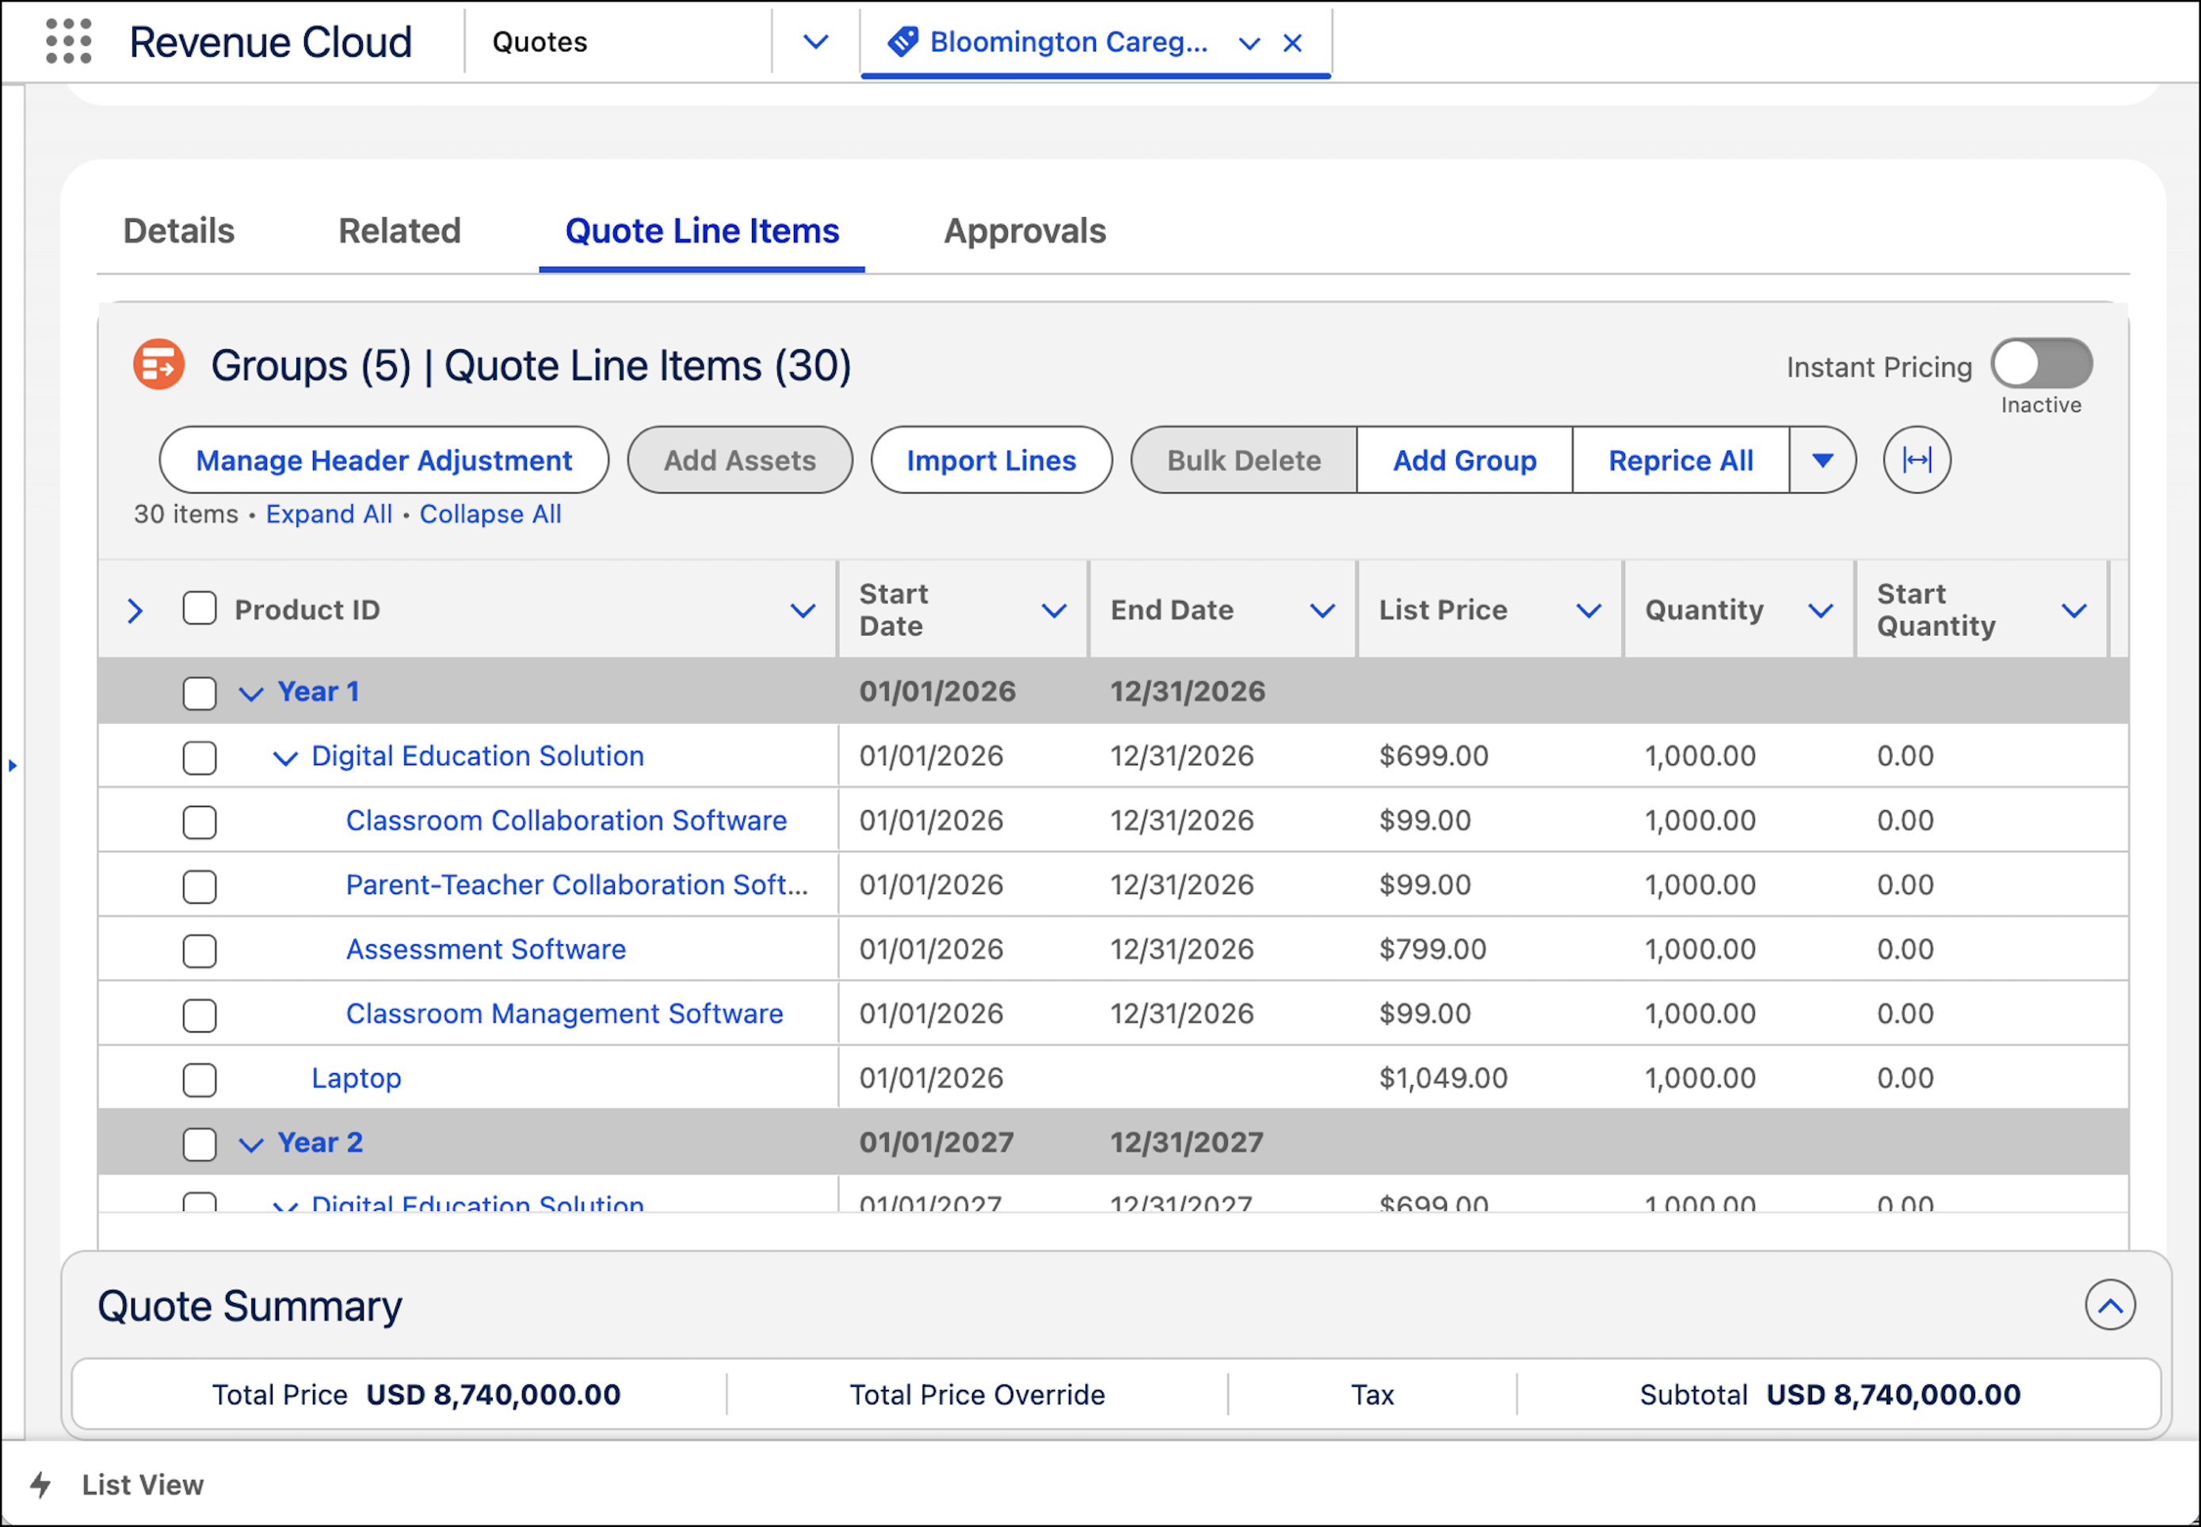Click Manage Header Adjustment button
The height and width of the screenshot is (1527, 2201).
coord(383,460)
